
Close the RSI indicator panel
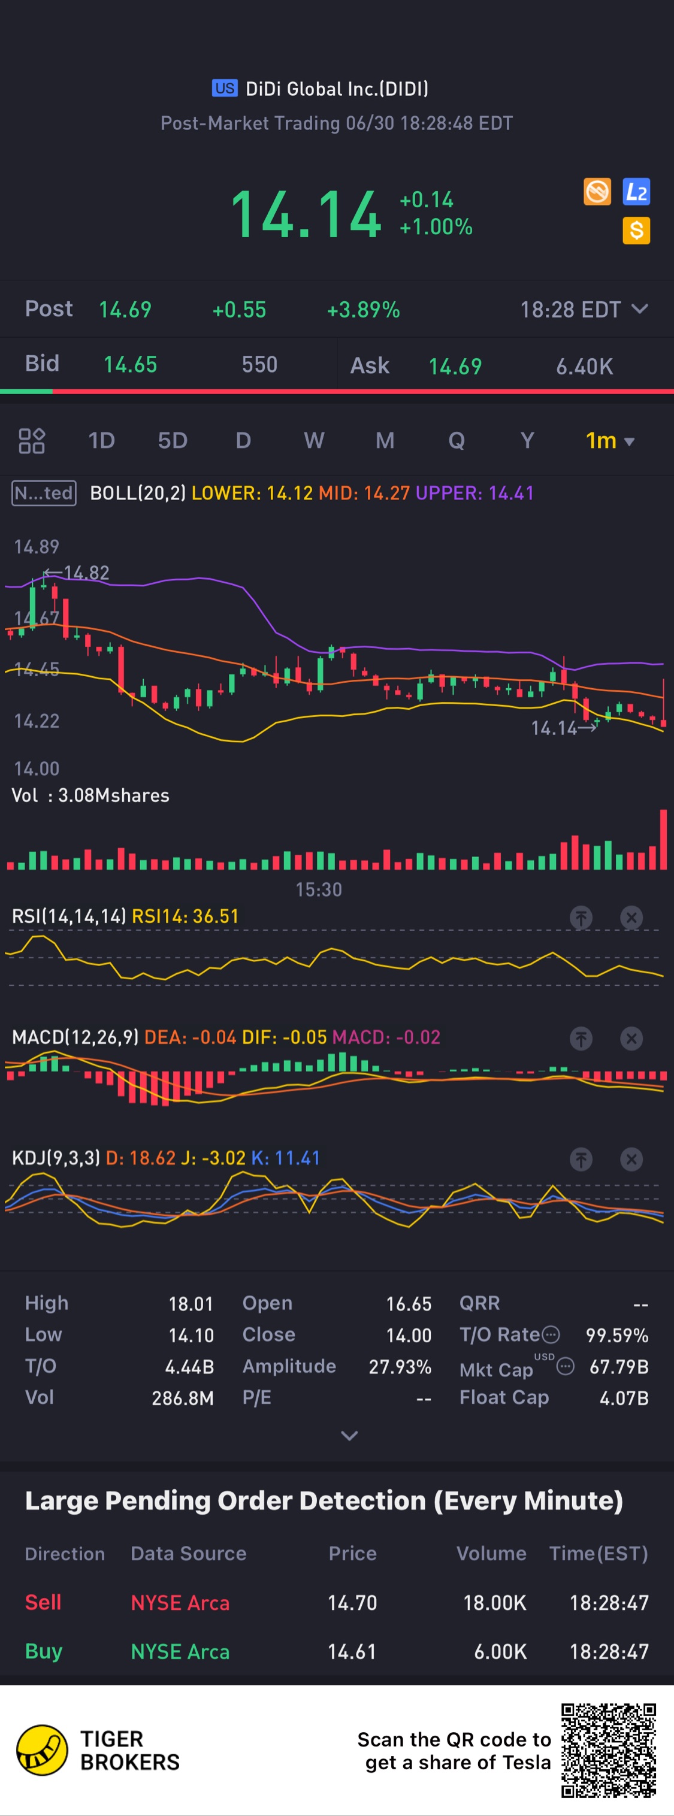tap(631, 917)
